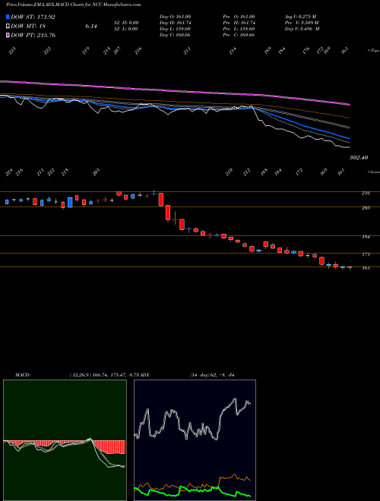Click the white DOW MT legend swatch
The image size is (380, 501).
tap(8, 27)
